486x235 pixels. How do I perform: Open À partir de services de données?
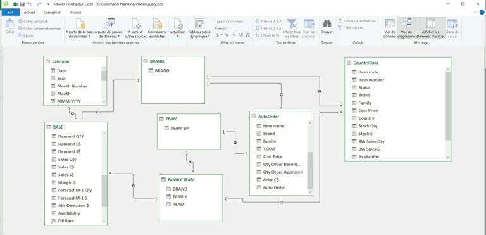click(109, 29)
